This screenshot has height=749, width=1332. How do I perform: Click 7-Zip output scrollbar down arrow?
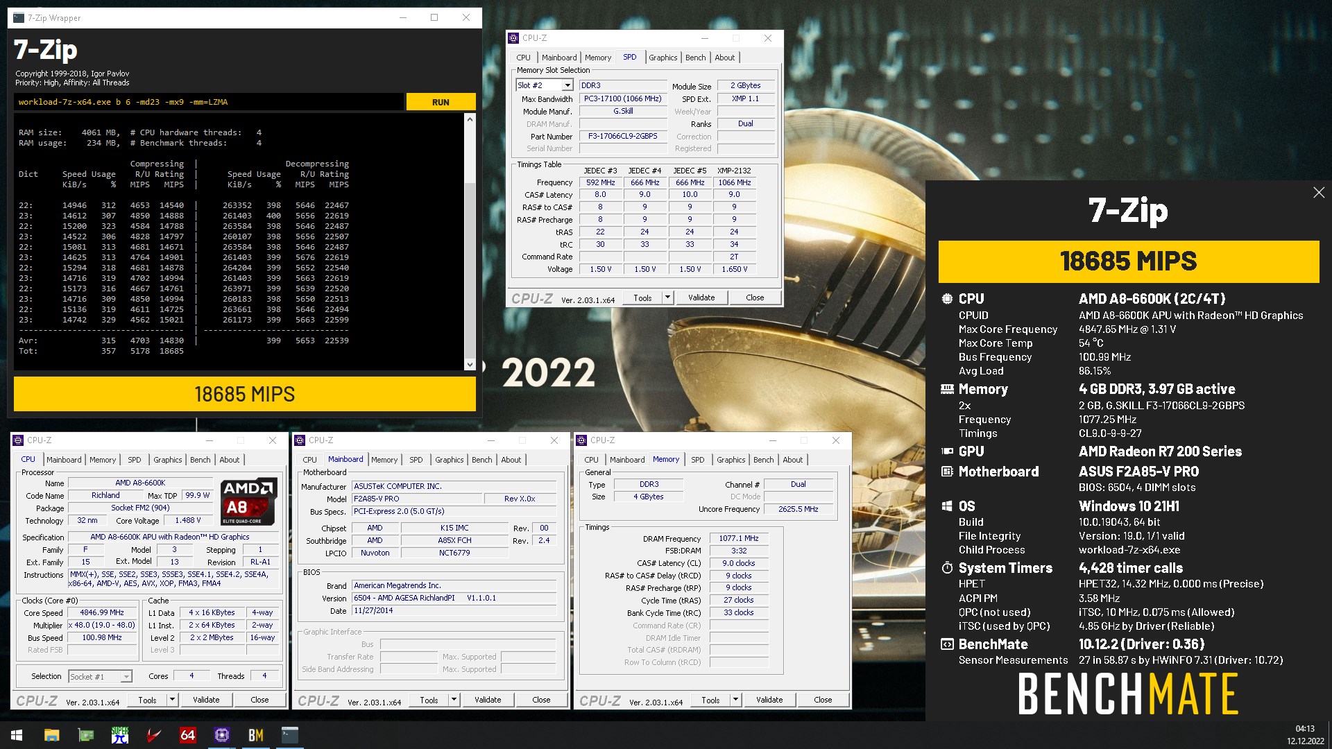pyautogui.click(x=470, y=365)
